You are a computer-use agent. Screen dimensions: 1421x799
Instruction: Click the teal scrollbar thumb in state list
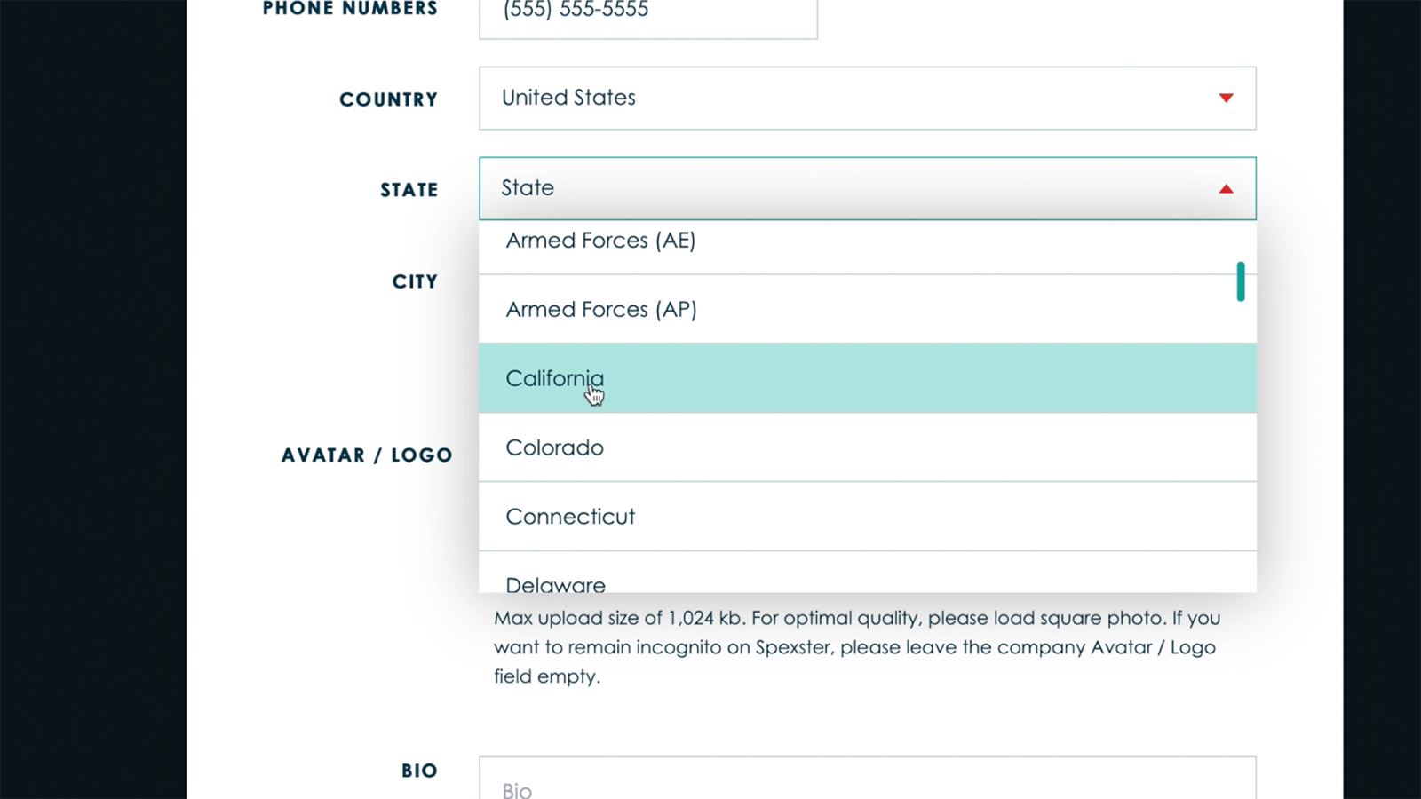pos(1240,281)
